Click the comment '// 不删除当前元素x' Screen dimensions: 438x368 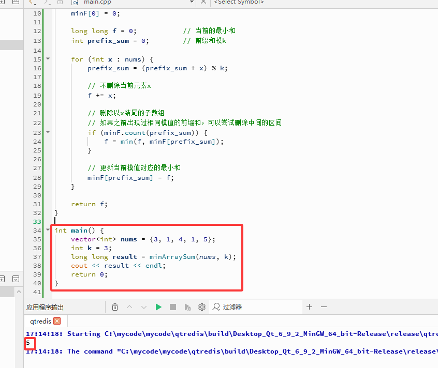pos(119,86)
